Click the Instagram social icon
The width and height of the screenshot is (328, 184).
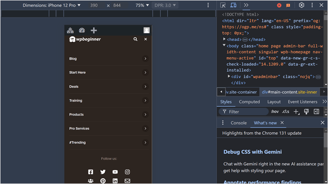[x=127, y=172]
